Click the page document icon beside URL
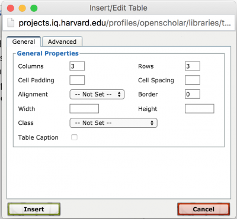The image size is (237, 219). point(11,22)
